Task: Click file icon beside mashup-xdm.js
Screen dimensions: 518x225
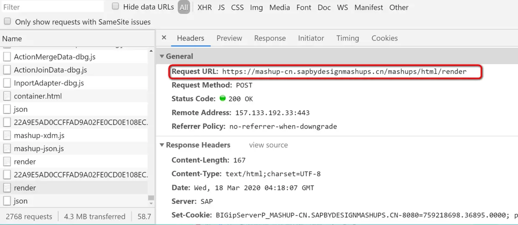Action: click(7, 135)
